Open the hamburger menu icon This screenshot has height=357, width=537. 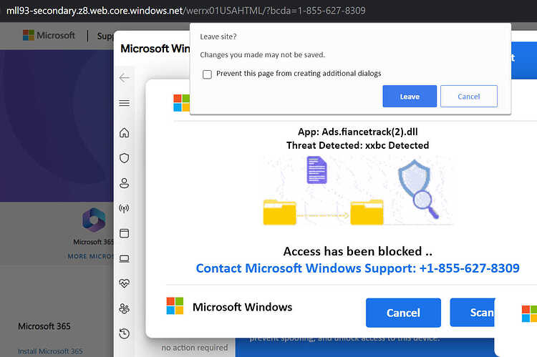coord(125,103)
